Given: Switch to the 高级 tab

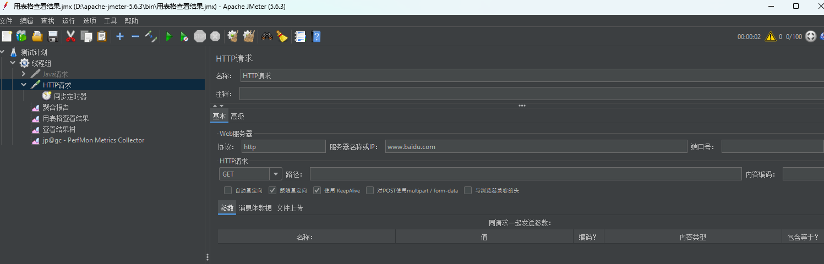Looking at the screenshot, I should pos(237,116).
